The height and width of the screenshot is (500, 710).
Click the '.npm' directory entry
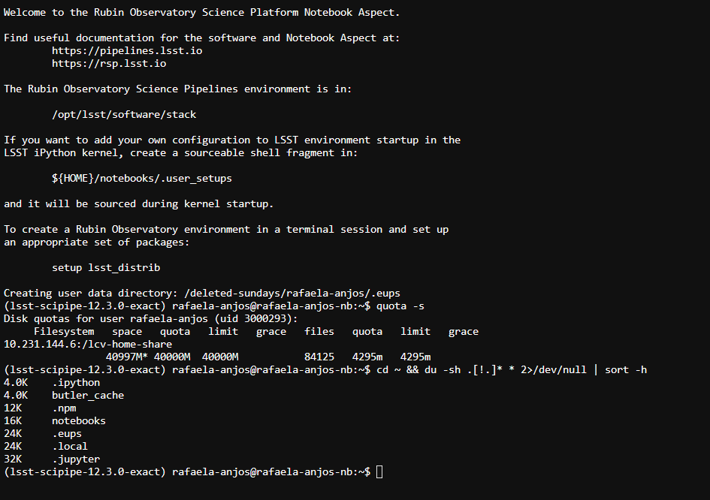64,408
